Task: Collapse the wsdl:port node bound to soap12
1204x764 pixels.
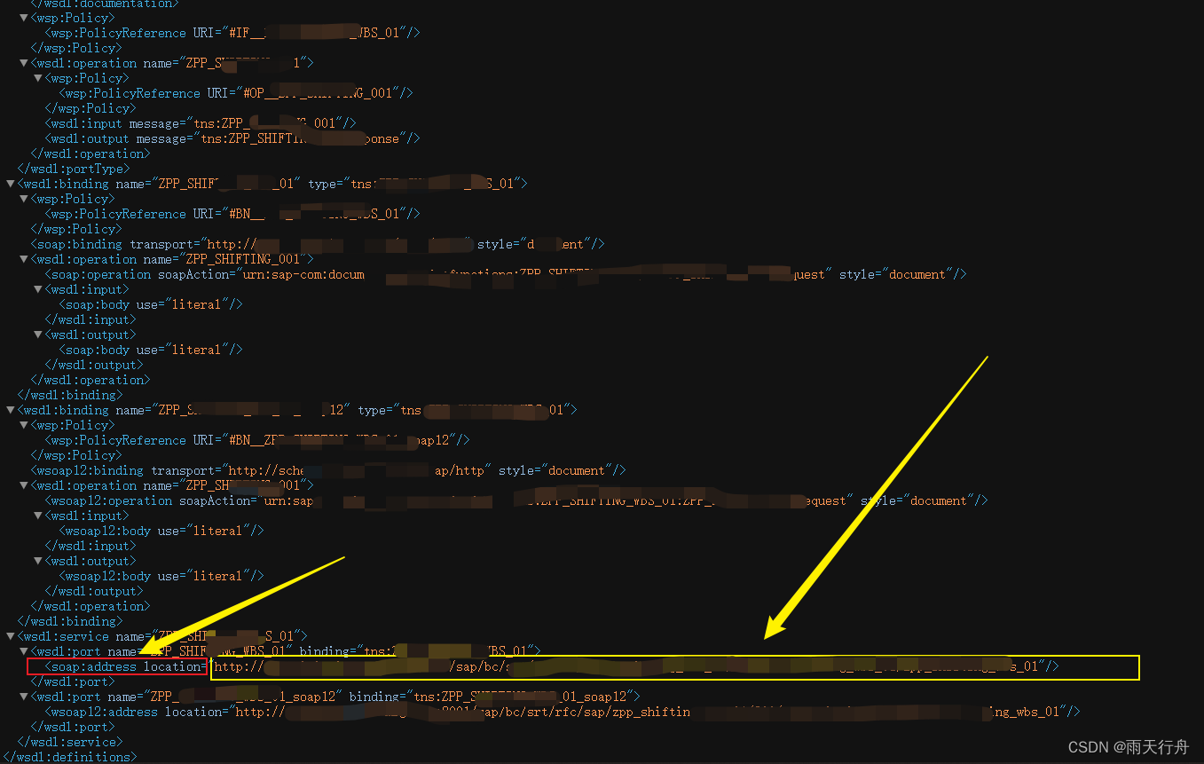Action: coord(25,697)
